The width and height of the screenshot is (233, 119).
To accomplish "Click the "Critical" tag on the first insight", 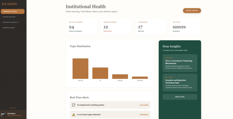I will (169, 58).
